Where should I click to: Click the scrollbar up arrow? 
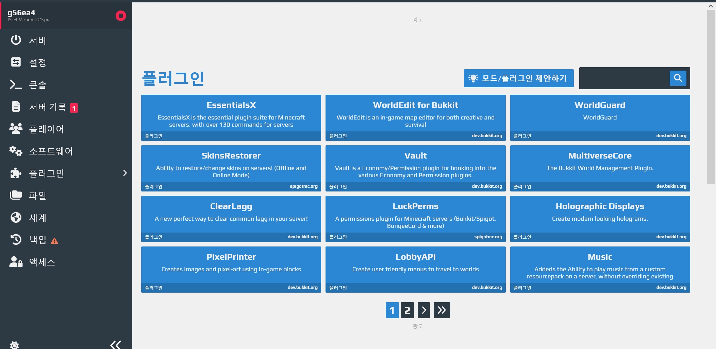[x=711, y=6]
